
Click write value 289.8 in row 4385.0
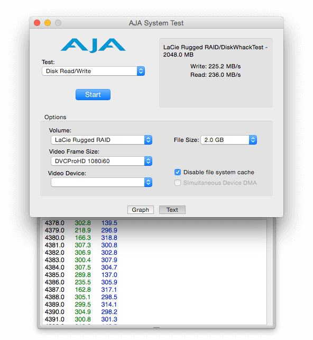82,275
